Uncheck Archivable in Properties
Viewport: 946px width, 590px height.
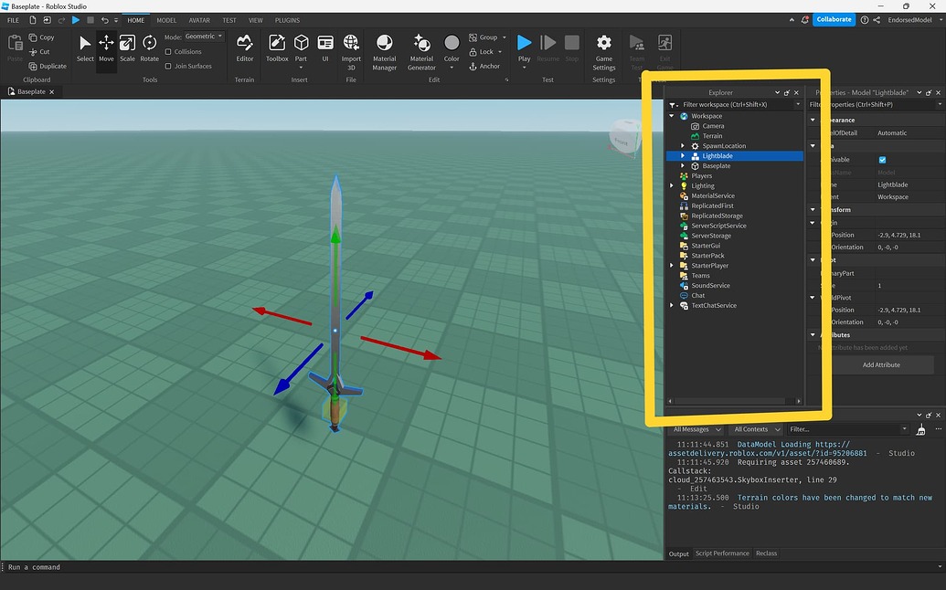(881, 160)
